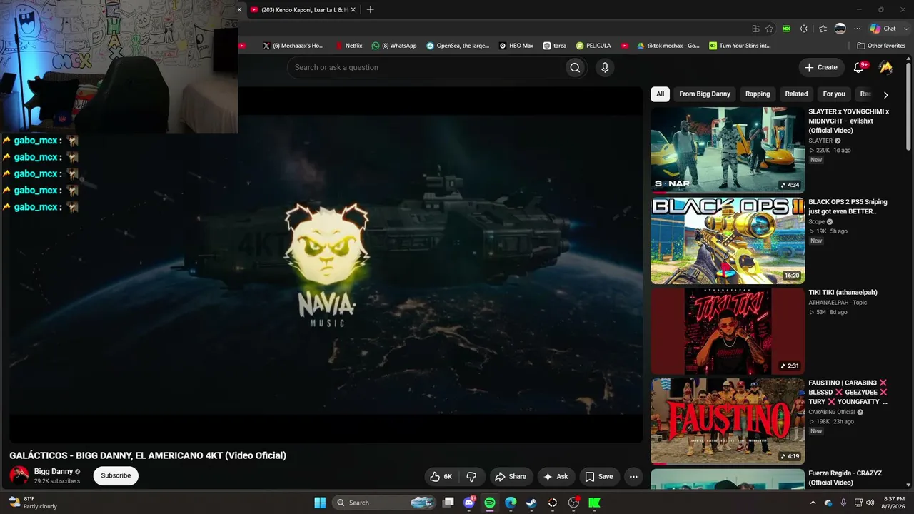Like the GALÁCTICOS video
Image resolution: width=914 pixels, height=514 pixels.
441,476
